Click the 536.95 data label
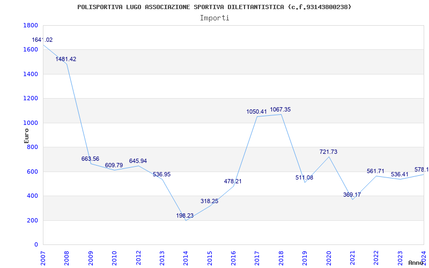429x268 pixels. click(x=162, y=175)
